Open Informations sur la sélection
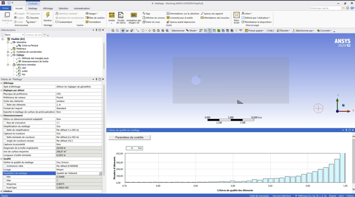355x197 pixels. click(x=183, y=14)
